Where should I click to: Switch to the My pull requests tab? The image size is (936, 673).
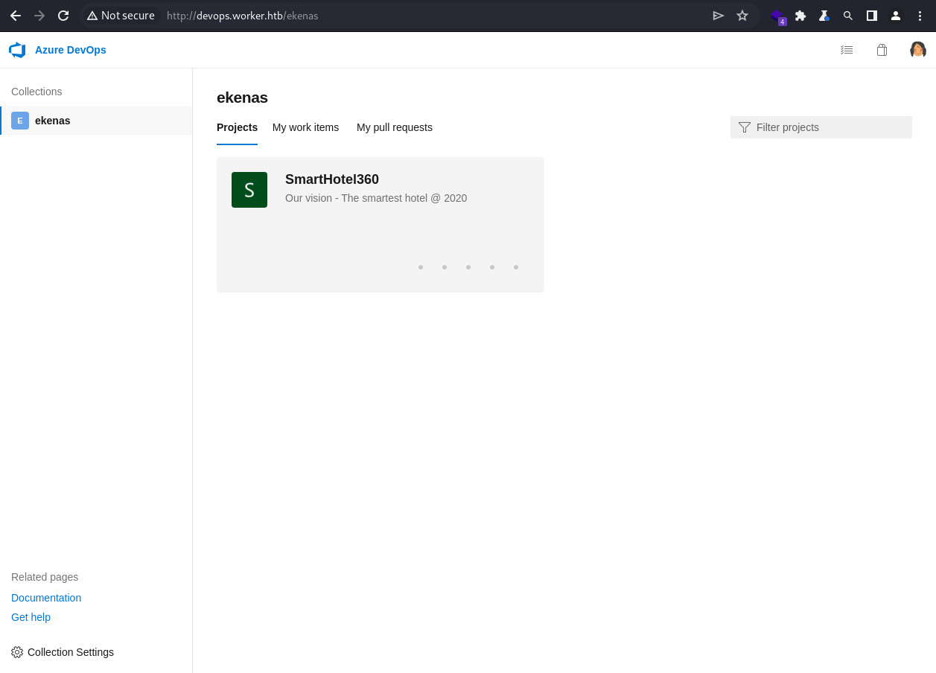point(395,127)
